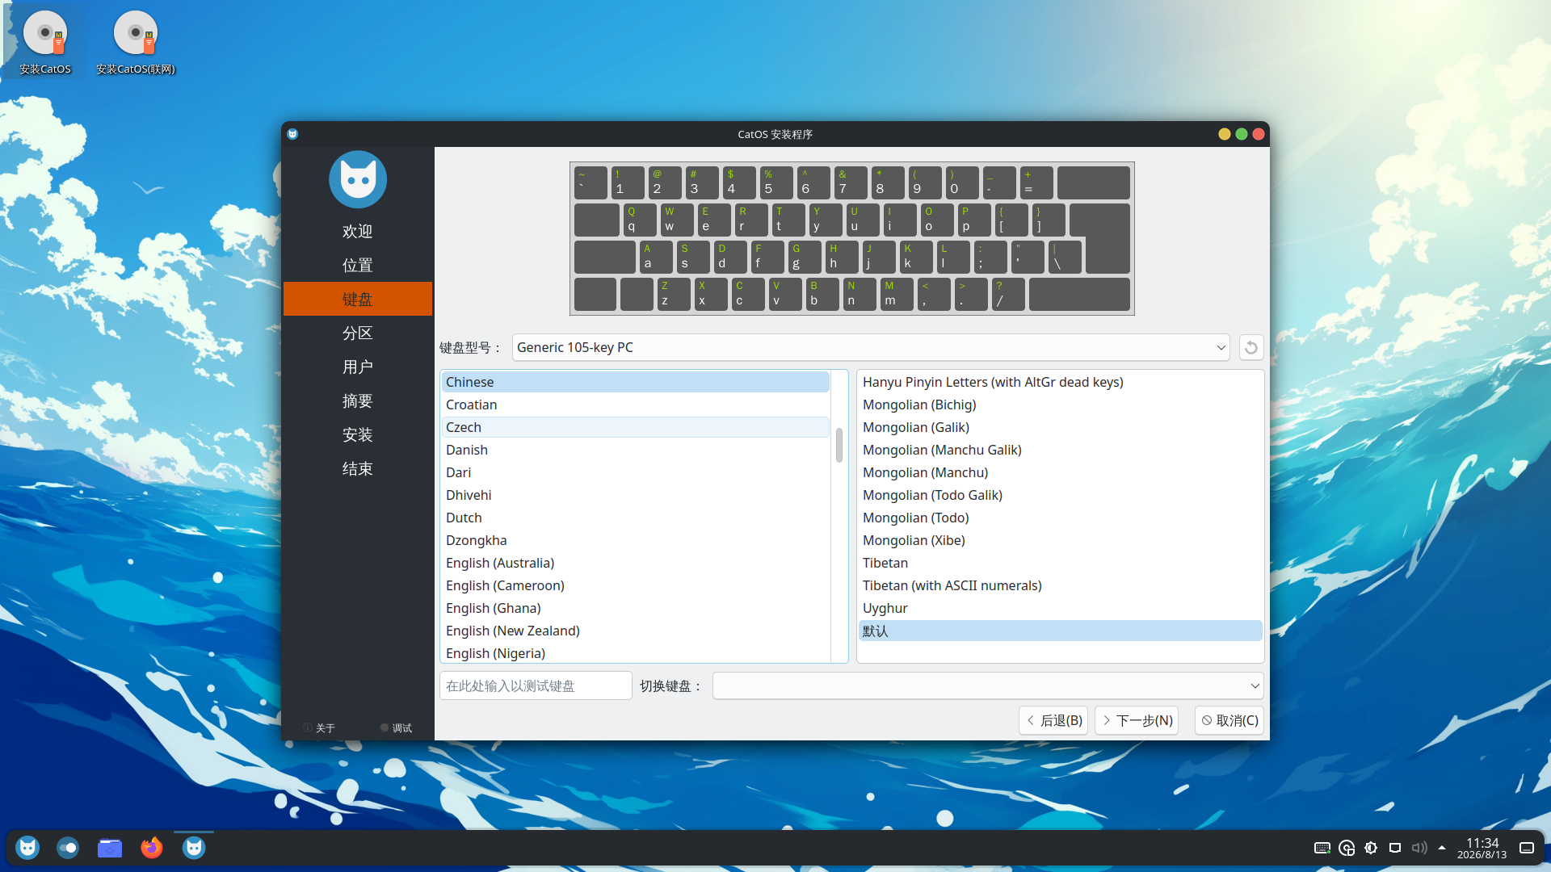This screenshot has width=1551, height=872.
Task: Go to the 摘要 step in sidebar
Action: [358, 401]
